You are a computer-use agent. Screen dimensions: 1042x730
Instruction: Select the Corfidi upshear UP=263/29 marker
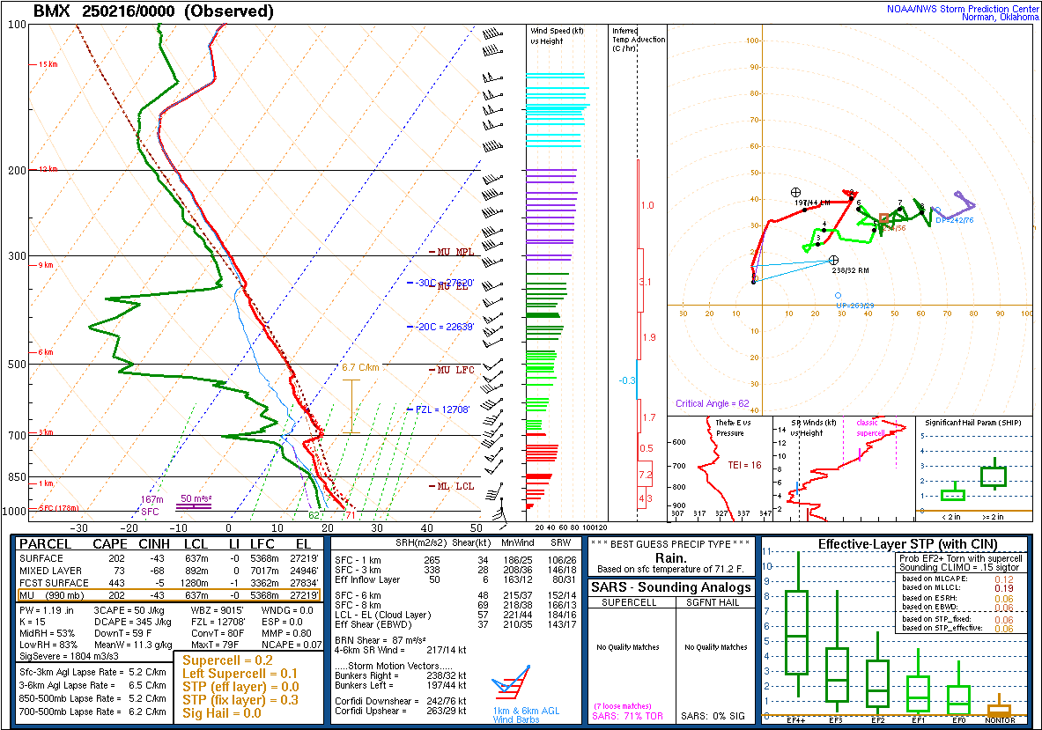838,295
